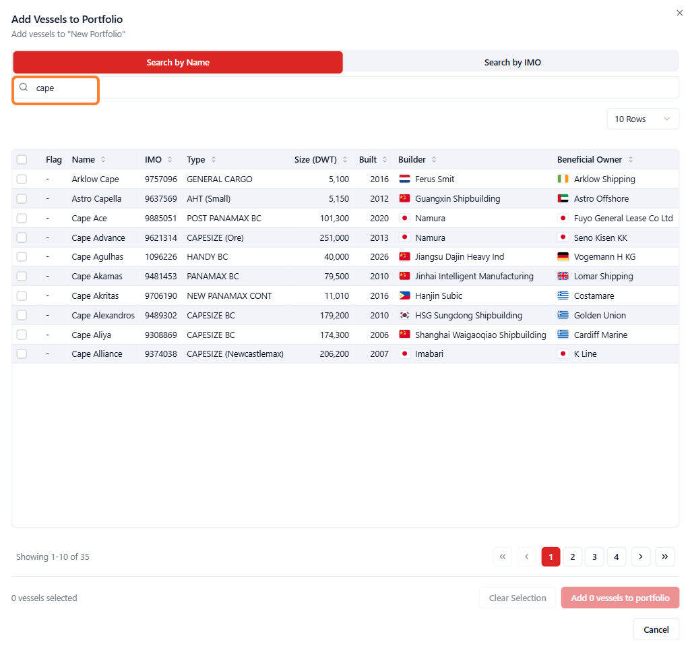Select the Cape Akamas vessel checkbox
The image size is (690, 651).
pos(22,276)
